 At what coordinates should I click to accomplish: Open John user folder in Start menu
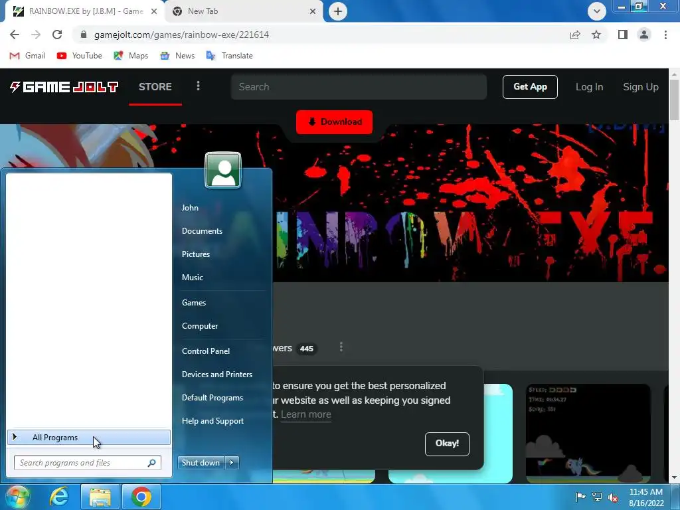click(x=190, y=208)
